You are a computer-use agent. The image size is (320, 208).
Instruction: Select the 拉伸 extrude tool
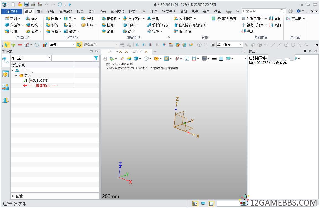coord(11,31)
